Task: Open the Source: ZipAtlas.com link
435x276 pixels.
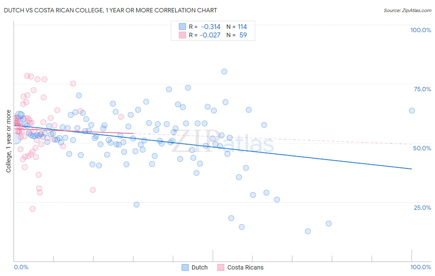Action: pyautogui.click(x=407, y=10)
